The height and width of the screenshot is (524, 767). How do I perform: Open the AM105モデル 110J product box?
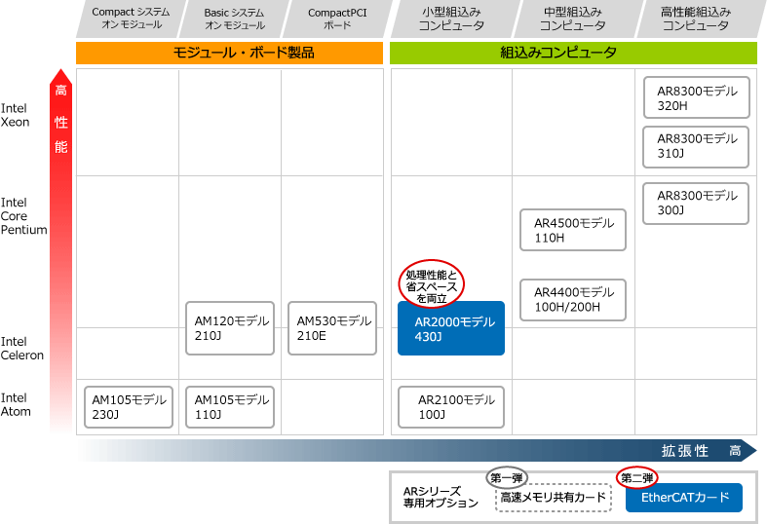click(x=230, y=407)
